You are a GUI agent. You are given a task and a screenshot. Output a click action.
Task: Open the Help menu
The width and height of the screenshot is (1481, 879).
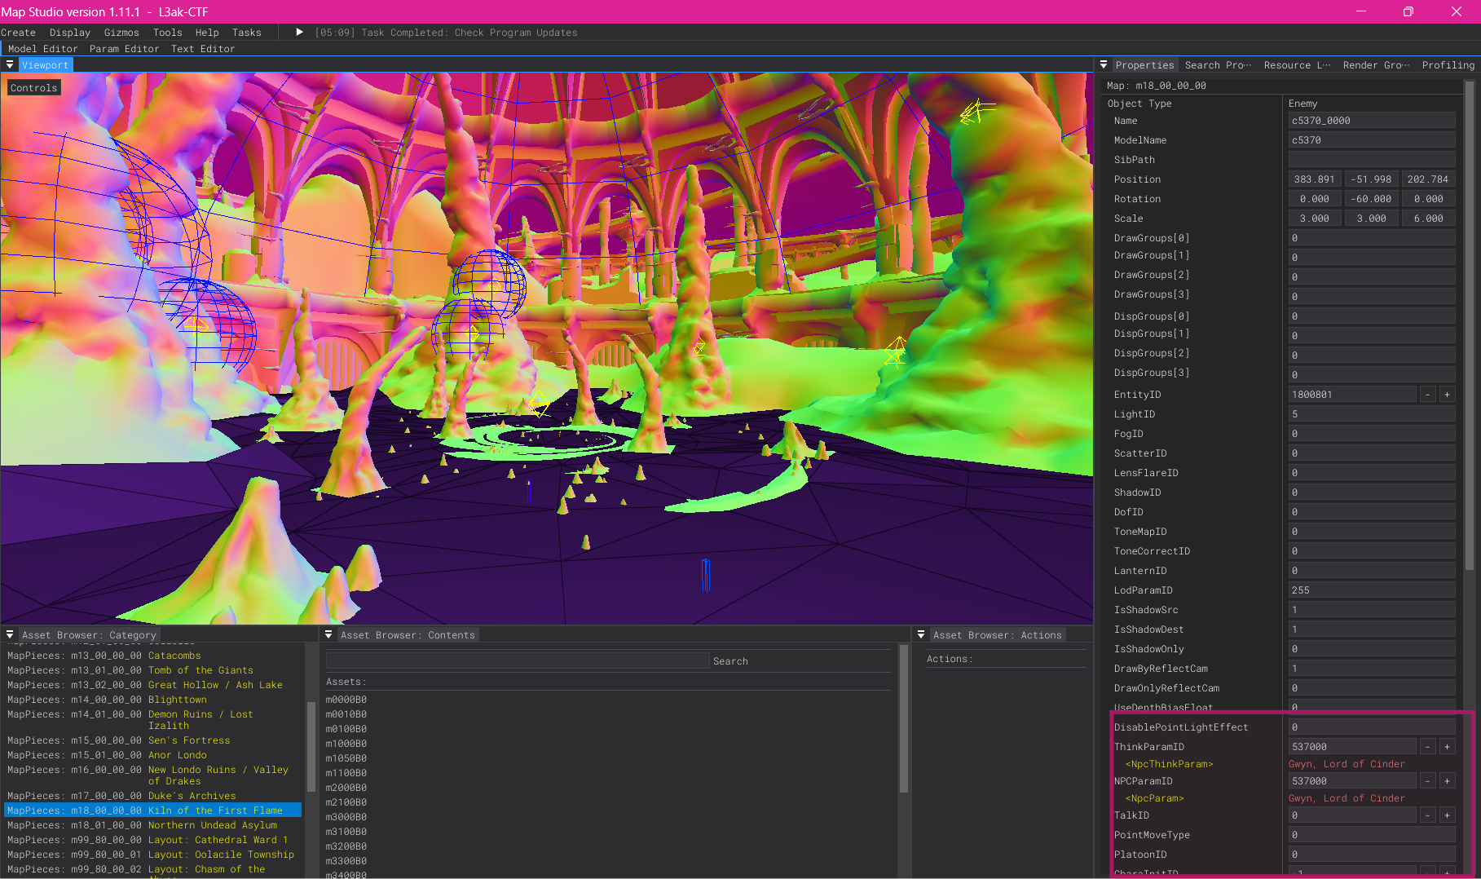207,33
